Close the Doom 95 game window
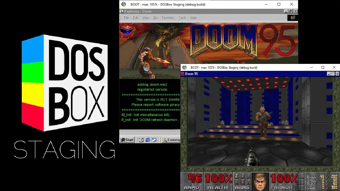The width and height of the screenshot is (340, 191). click(338, 74)
